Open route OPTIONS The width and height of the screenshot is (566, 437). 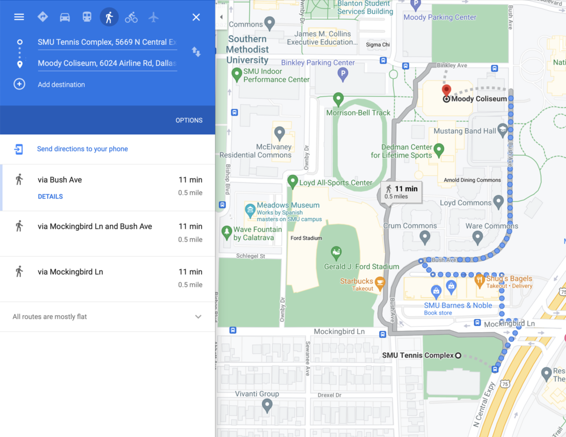[188, 120]
